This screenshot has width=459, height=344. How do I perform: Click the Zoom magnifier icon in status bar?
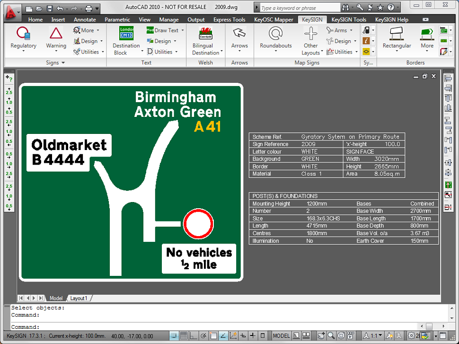331,336
